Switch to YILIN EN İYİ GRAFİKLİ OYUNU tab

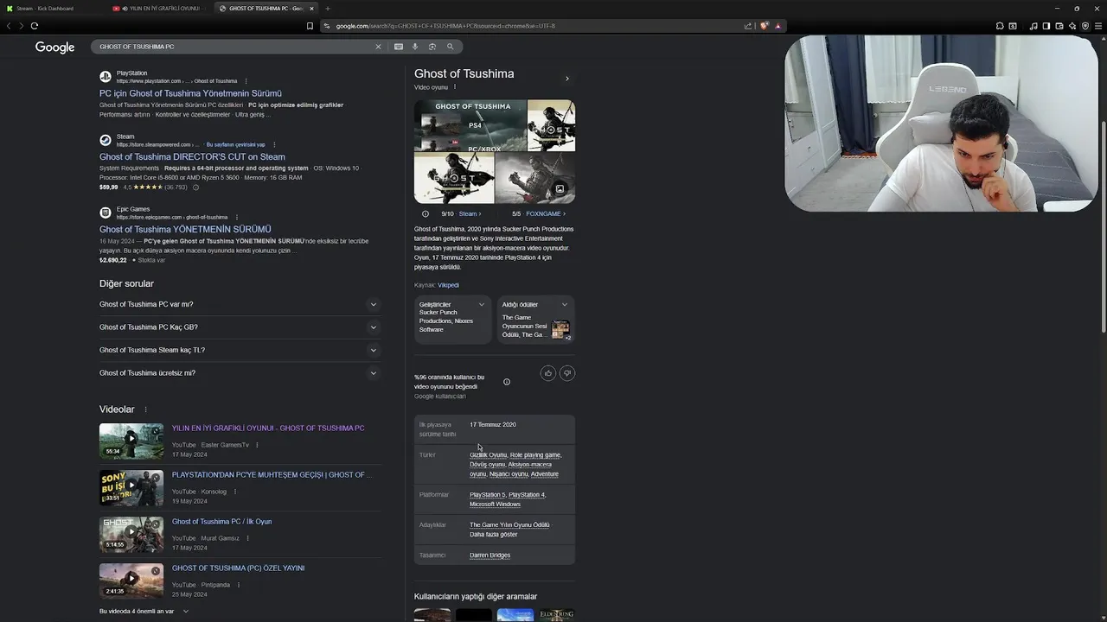(160, 9)
